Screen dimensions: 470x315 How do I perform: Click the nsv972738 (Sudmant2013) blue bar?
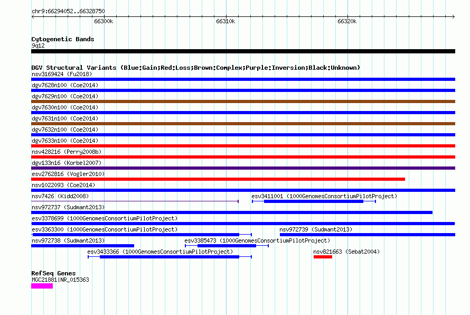[83, 246]
